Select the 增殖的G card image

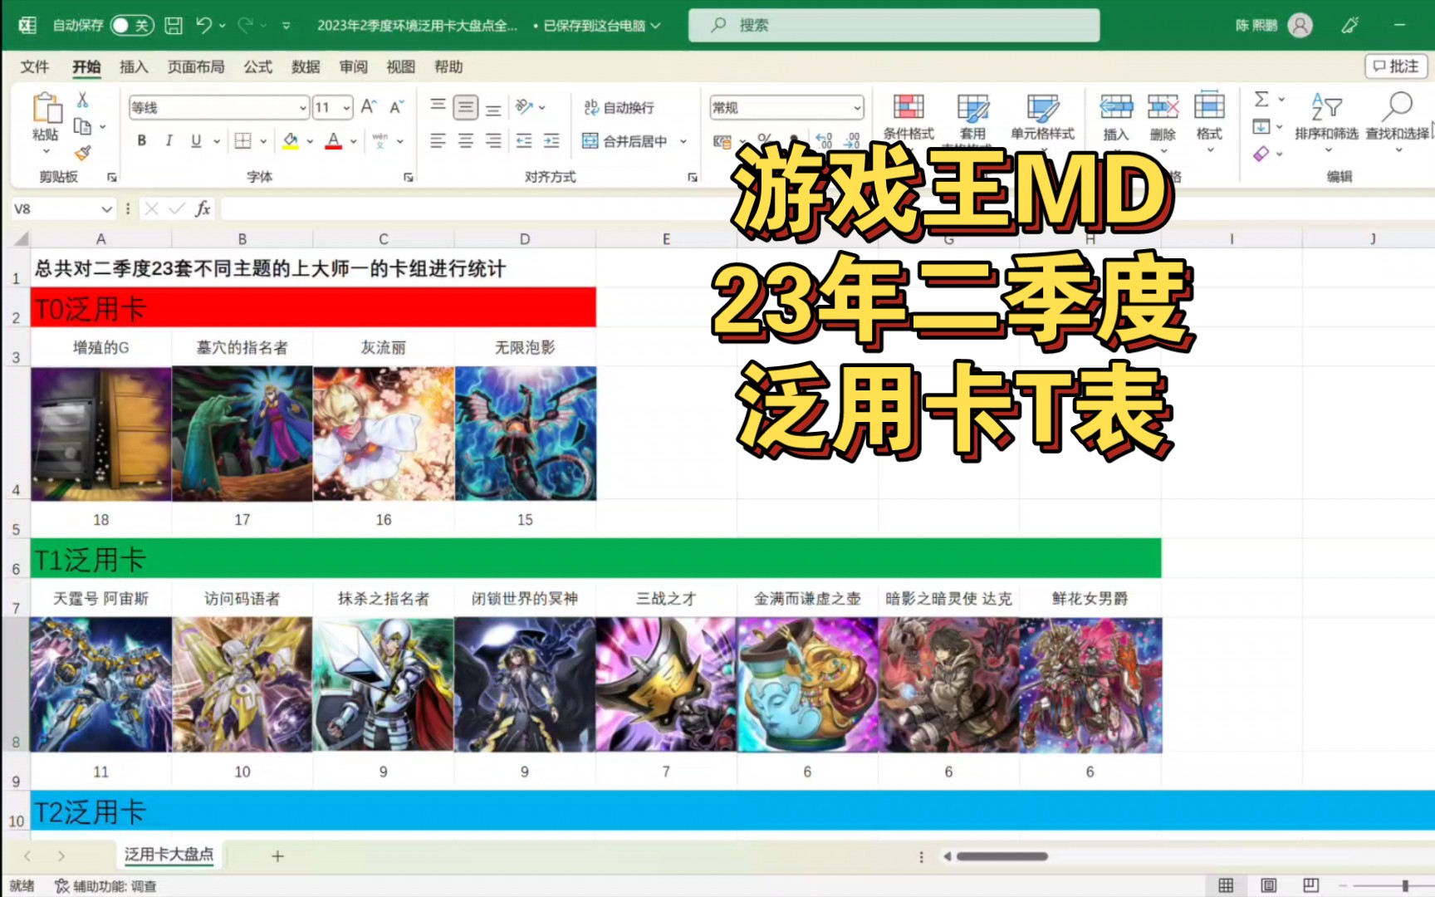(x=101, y=434)
